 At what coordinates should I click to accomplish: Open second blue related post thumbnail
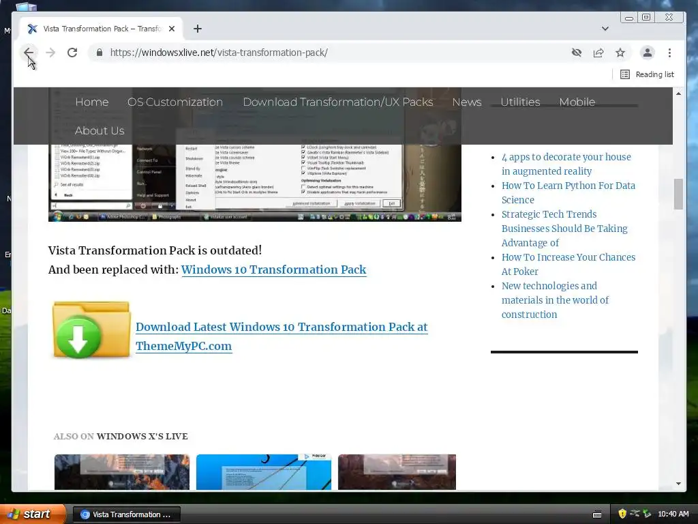tap(264, 472)
